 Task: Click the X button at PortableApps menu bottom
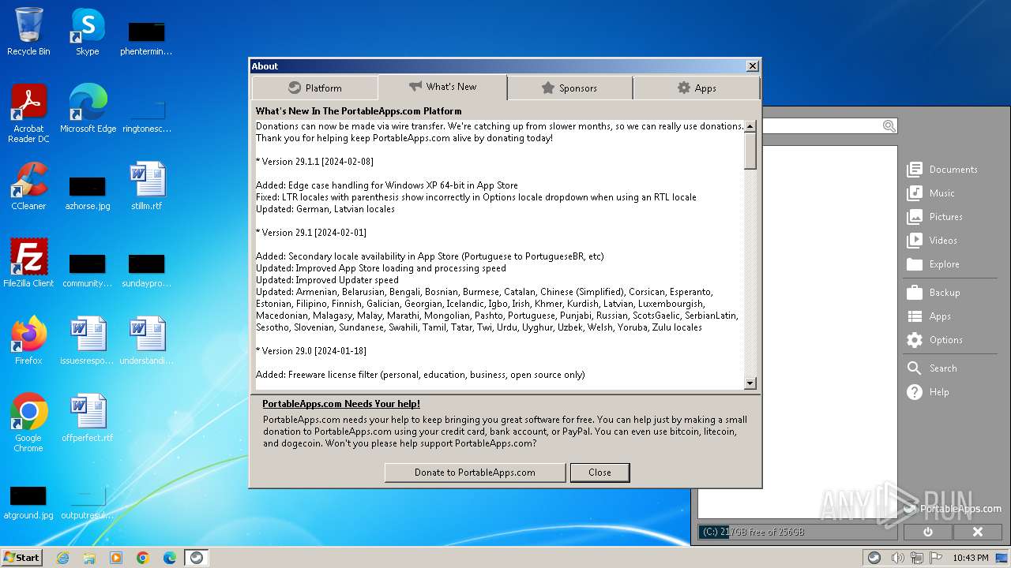click(x=977, y=532)
